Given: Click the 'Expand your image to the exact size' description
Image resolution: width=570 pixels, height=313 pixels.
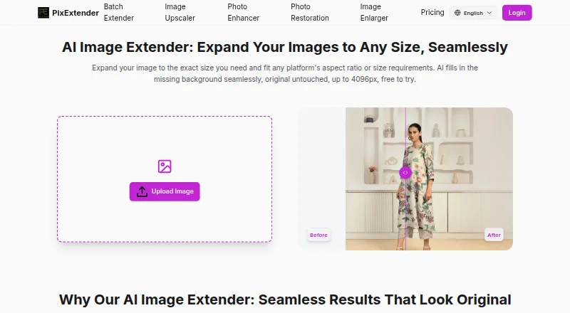Looking at the screenshot, I should click(284, 73).
